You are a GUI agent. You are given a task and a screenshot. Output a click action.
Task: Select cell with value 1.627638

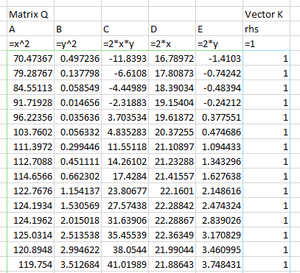pyautogui.click(x=219, y=176)
